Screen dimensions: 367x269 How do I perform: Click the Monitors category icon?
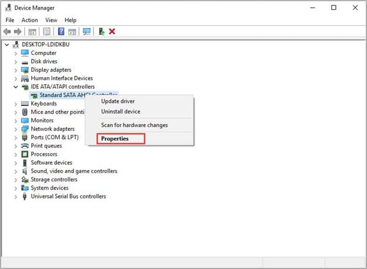(25, 121)
